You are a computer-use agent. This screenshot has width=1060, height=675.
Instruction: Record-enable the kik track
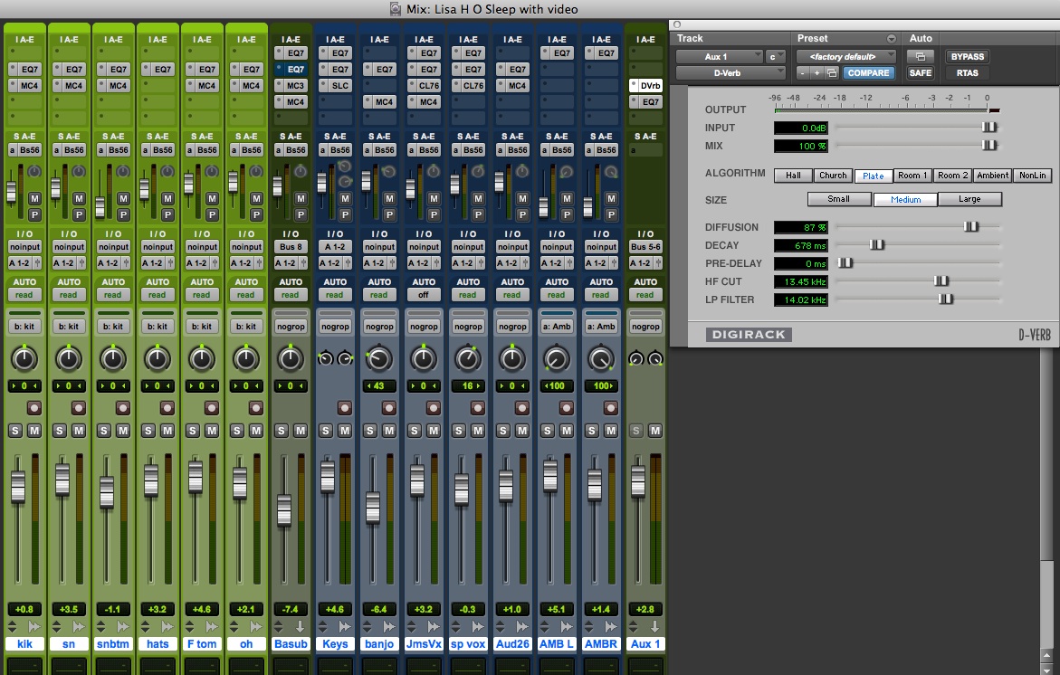(x=33, y=407)
